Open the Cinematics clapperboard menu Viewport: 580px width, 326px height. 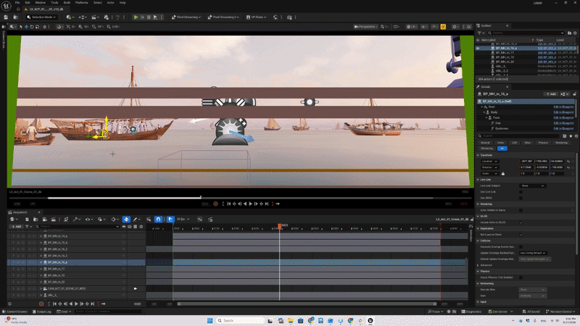(96, 17)
